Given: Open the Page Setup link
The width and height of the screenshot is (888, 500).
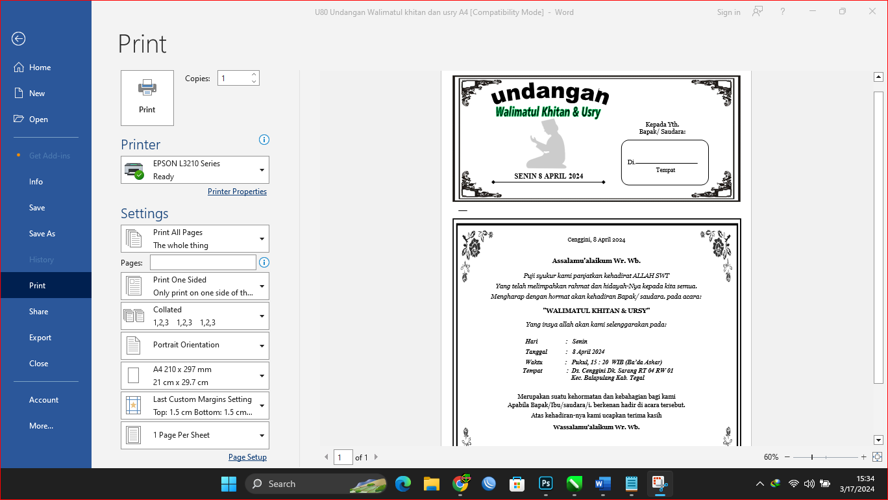Looking at the screenshot, I should tap(247, 457).
